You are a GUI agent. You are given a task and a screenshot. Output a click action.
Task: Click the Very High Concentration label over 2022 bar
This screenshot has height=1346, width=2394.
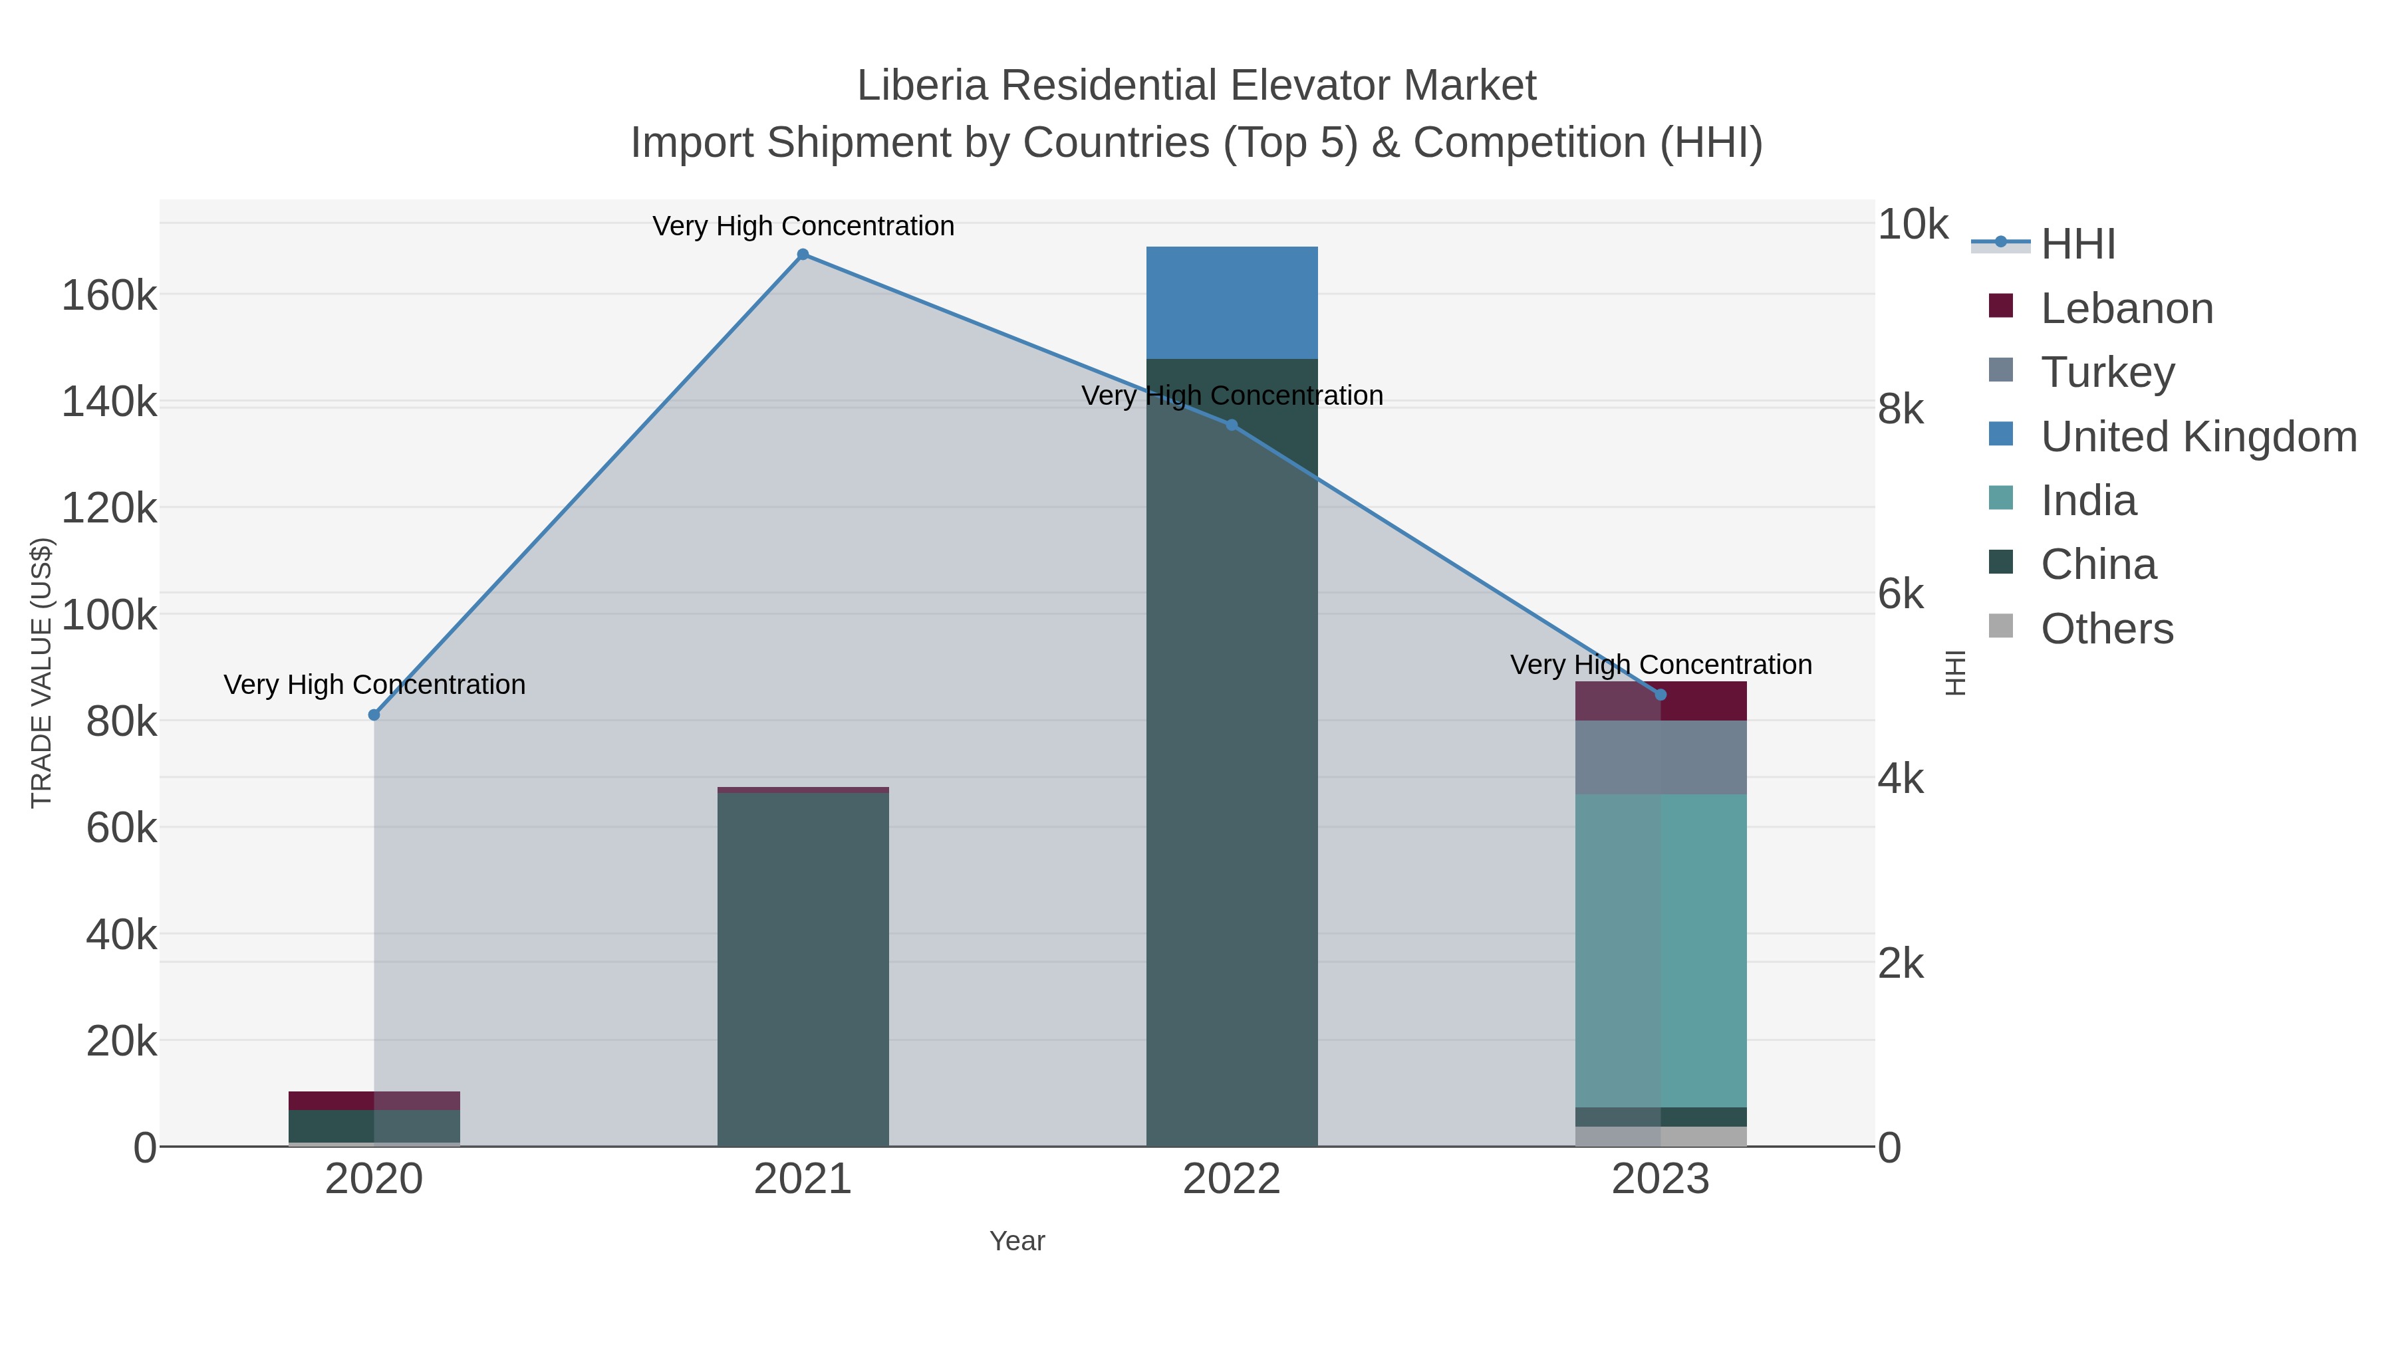(1232, 395)
